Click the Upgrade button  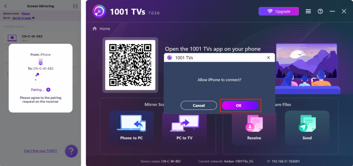coord(279,11)
